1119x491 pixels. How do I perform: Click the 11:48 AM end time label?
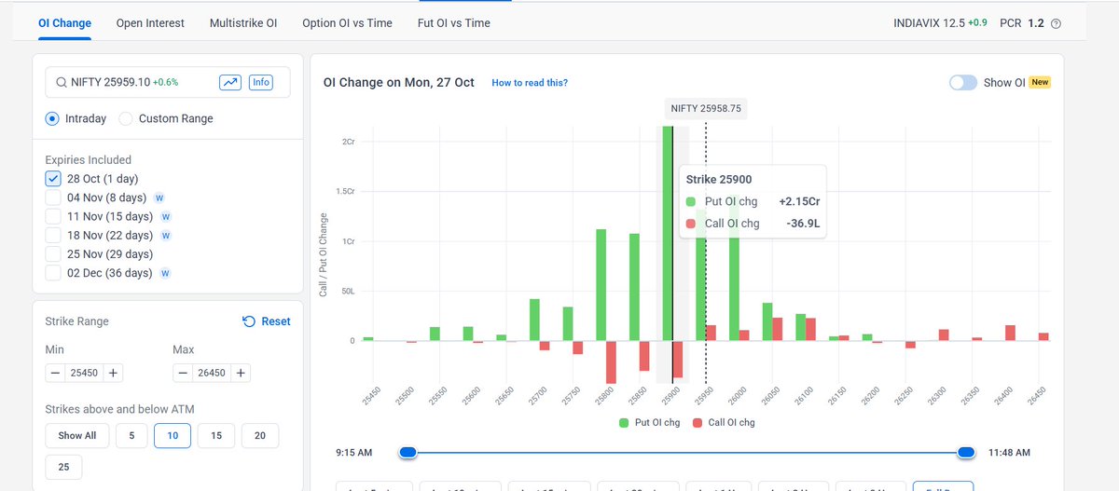1008,453
